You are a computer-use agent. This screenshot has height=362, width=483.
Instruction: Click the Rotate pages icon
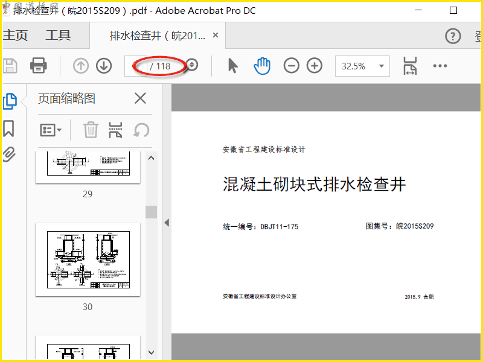[x=141, y=130]
